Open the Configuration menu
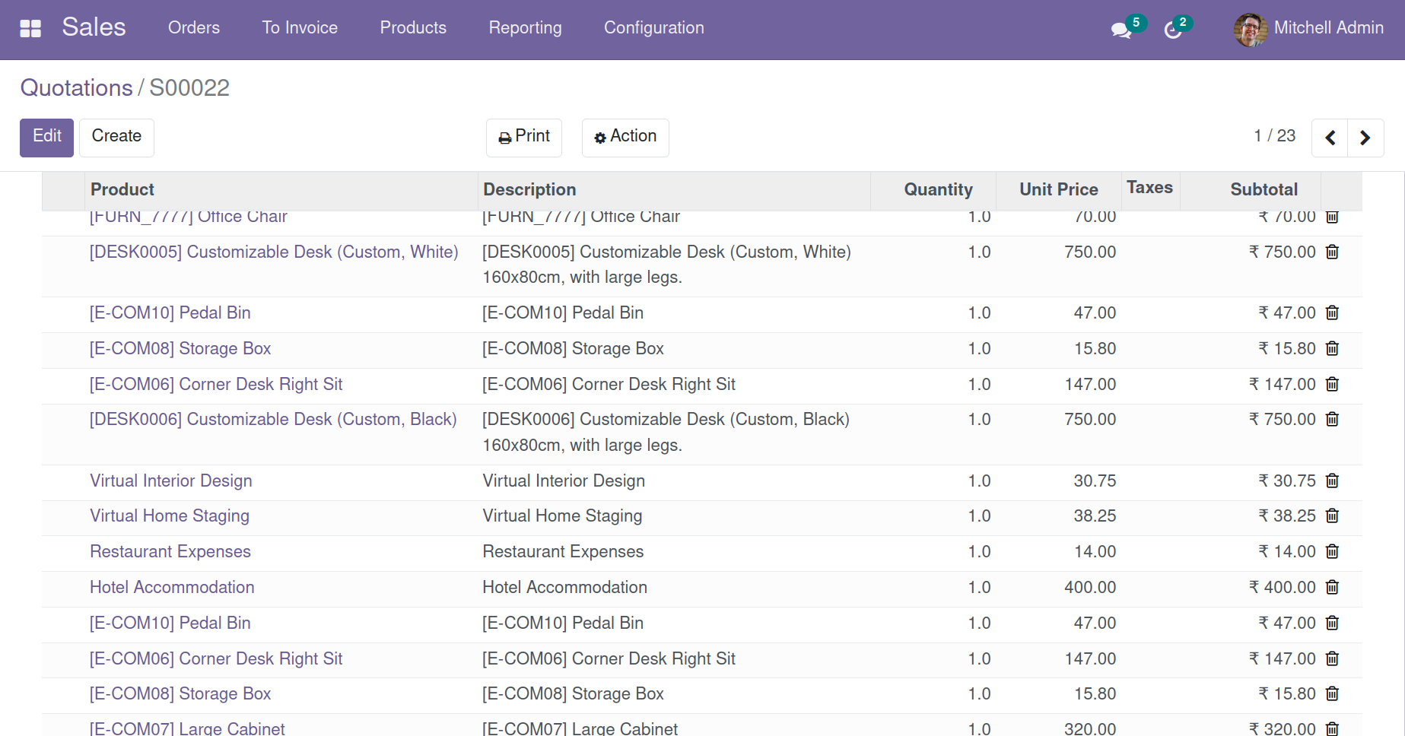Viewport: 1405px width, 736px height. click(654, 28)
